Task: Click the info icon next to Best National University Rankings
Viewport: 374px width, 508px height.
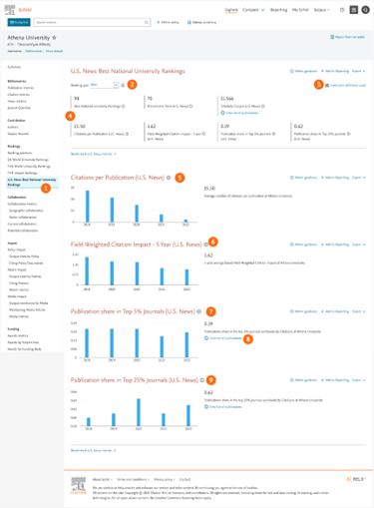Action: click(124, 106)
